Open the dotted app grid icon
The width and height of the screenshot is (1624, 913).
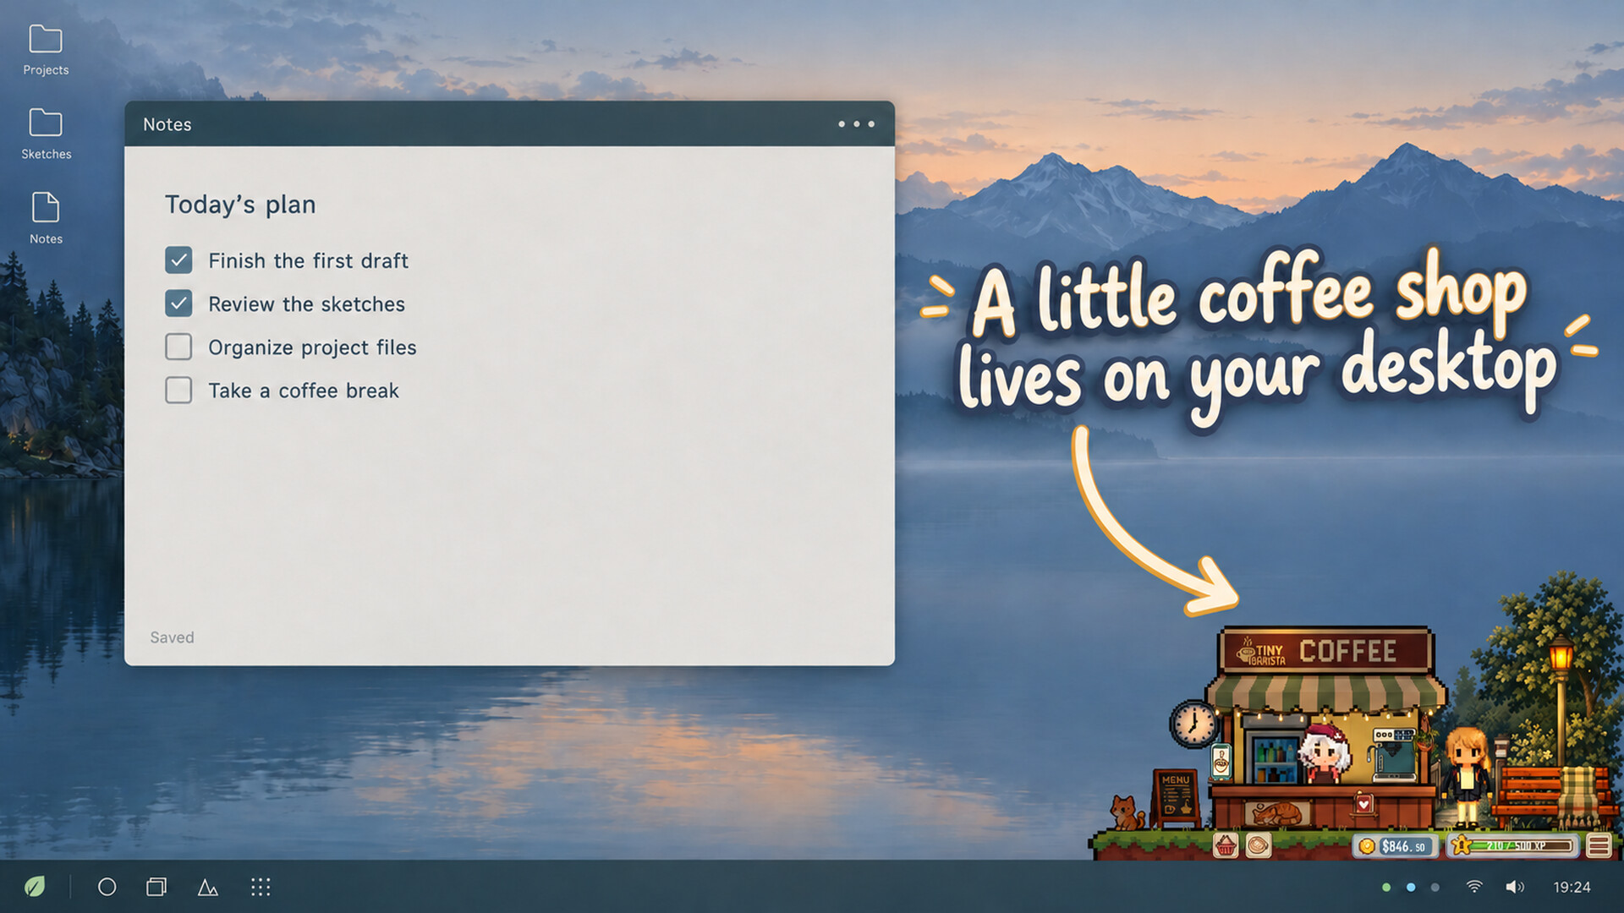point(261,887)
